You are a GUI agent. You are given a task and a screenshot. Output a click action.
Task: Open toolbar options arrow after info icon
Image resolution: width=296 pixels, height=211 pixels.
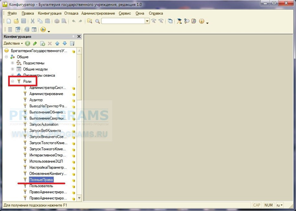pyautogui.click(x=207, y=23)
